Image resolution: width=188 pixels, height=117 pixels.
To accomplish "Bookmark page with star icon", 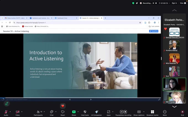I will (140, 23).
